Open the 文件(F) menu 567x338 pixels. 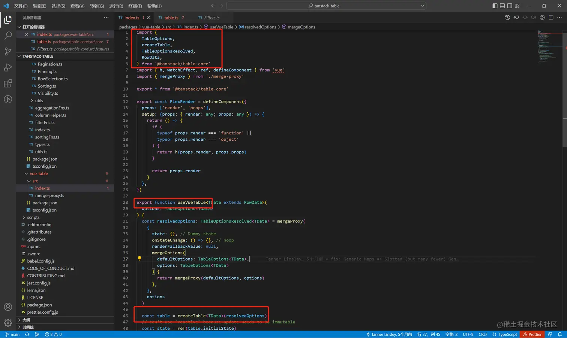21,6
